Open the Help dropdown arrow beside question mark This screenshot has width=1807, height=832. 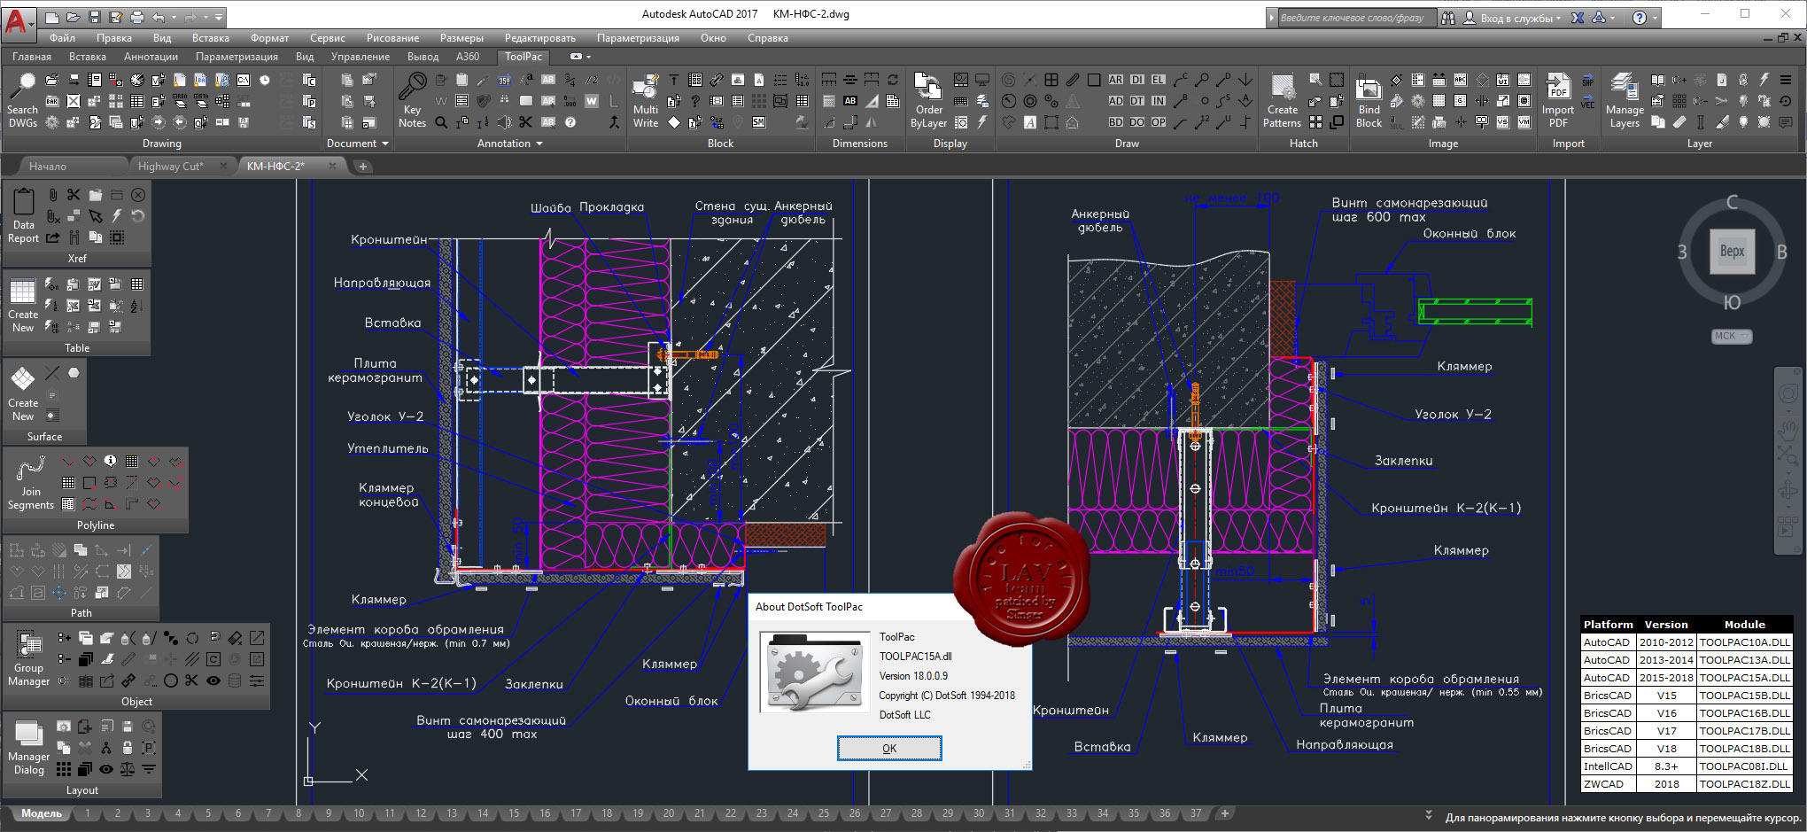(x=1655, y=18)
